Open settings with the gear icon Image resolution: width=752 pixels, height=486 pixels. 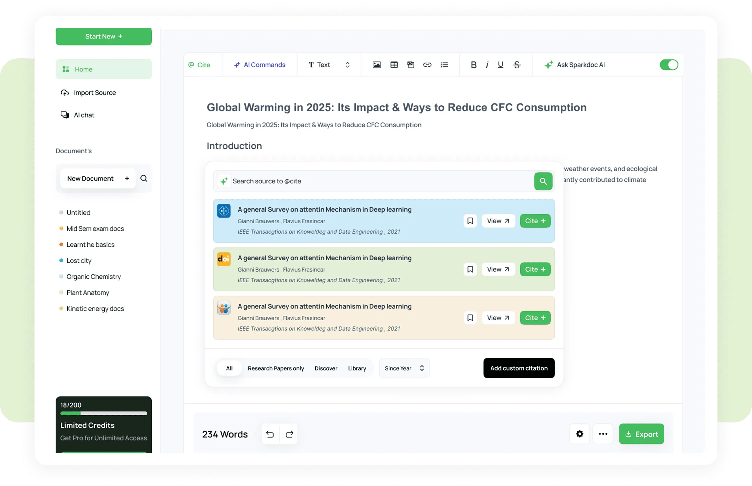point(579,434)
